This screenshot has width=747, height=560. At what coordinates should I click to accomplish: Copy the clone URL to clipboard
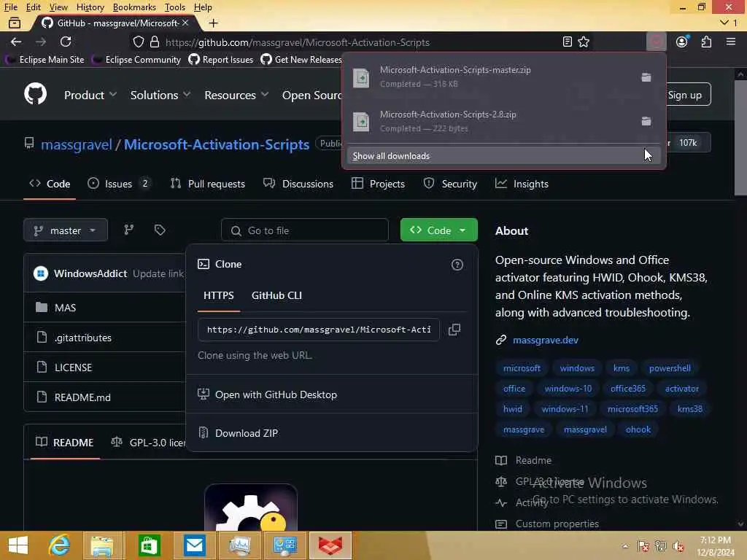(x=454, y=330)
